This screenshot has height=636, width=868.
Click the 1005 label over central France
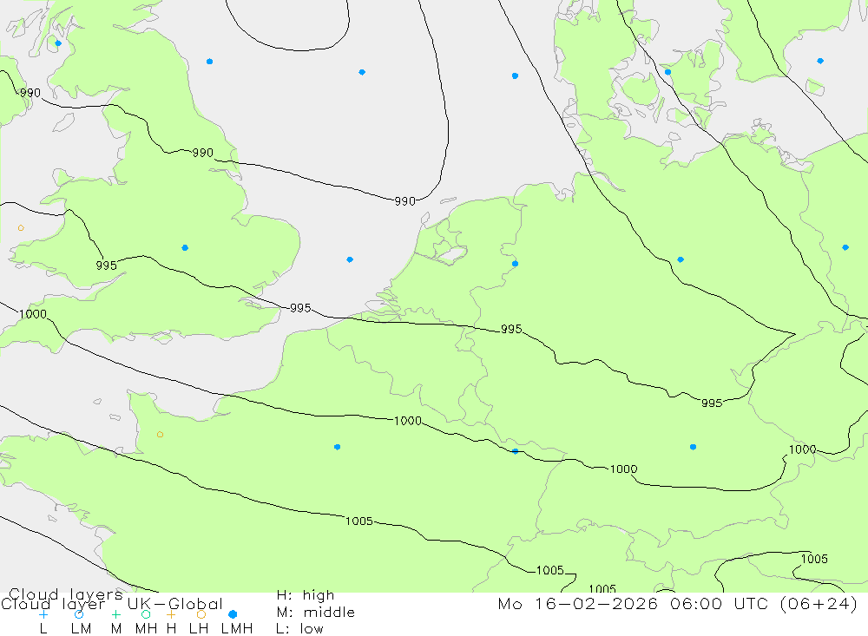359,521
